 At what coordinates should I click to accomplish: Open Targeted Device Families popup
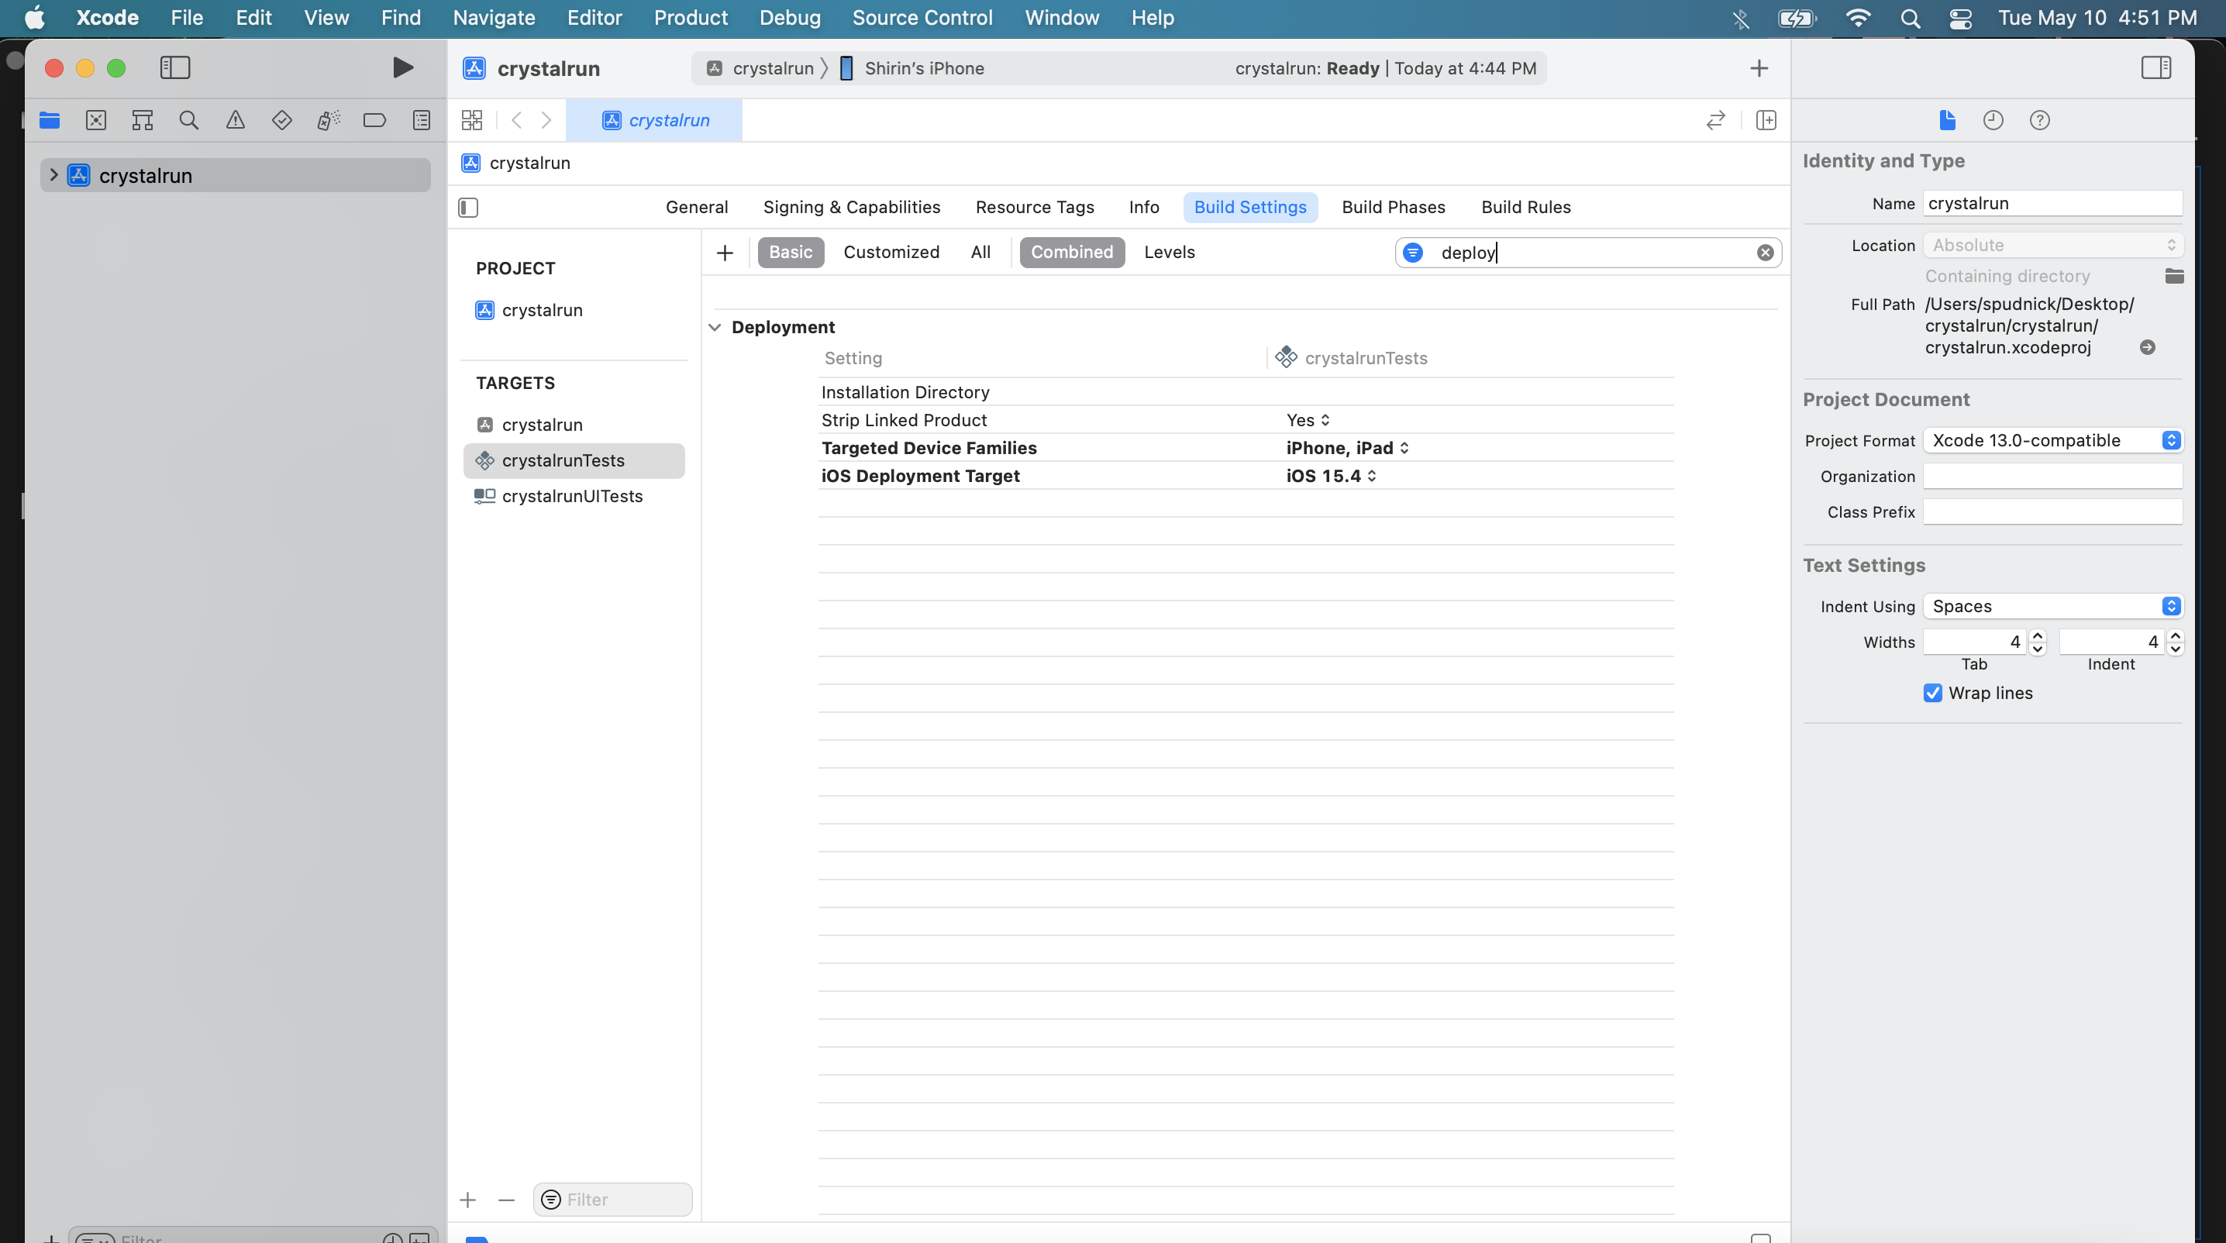(x=1347, y=447)
